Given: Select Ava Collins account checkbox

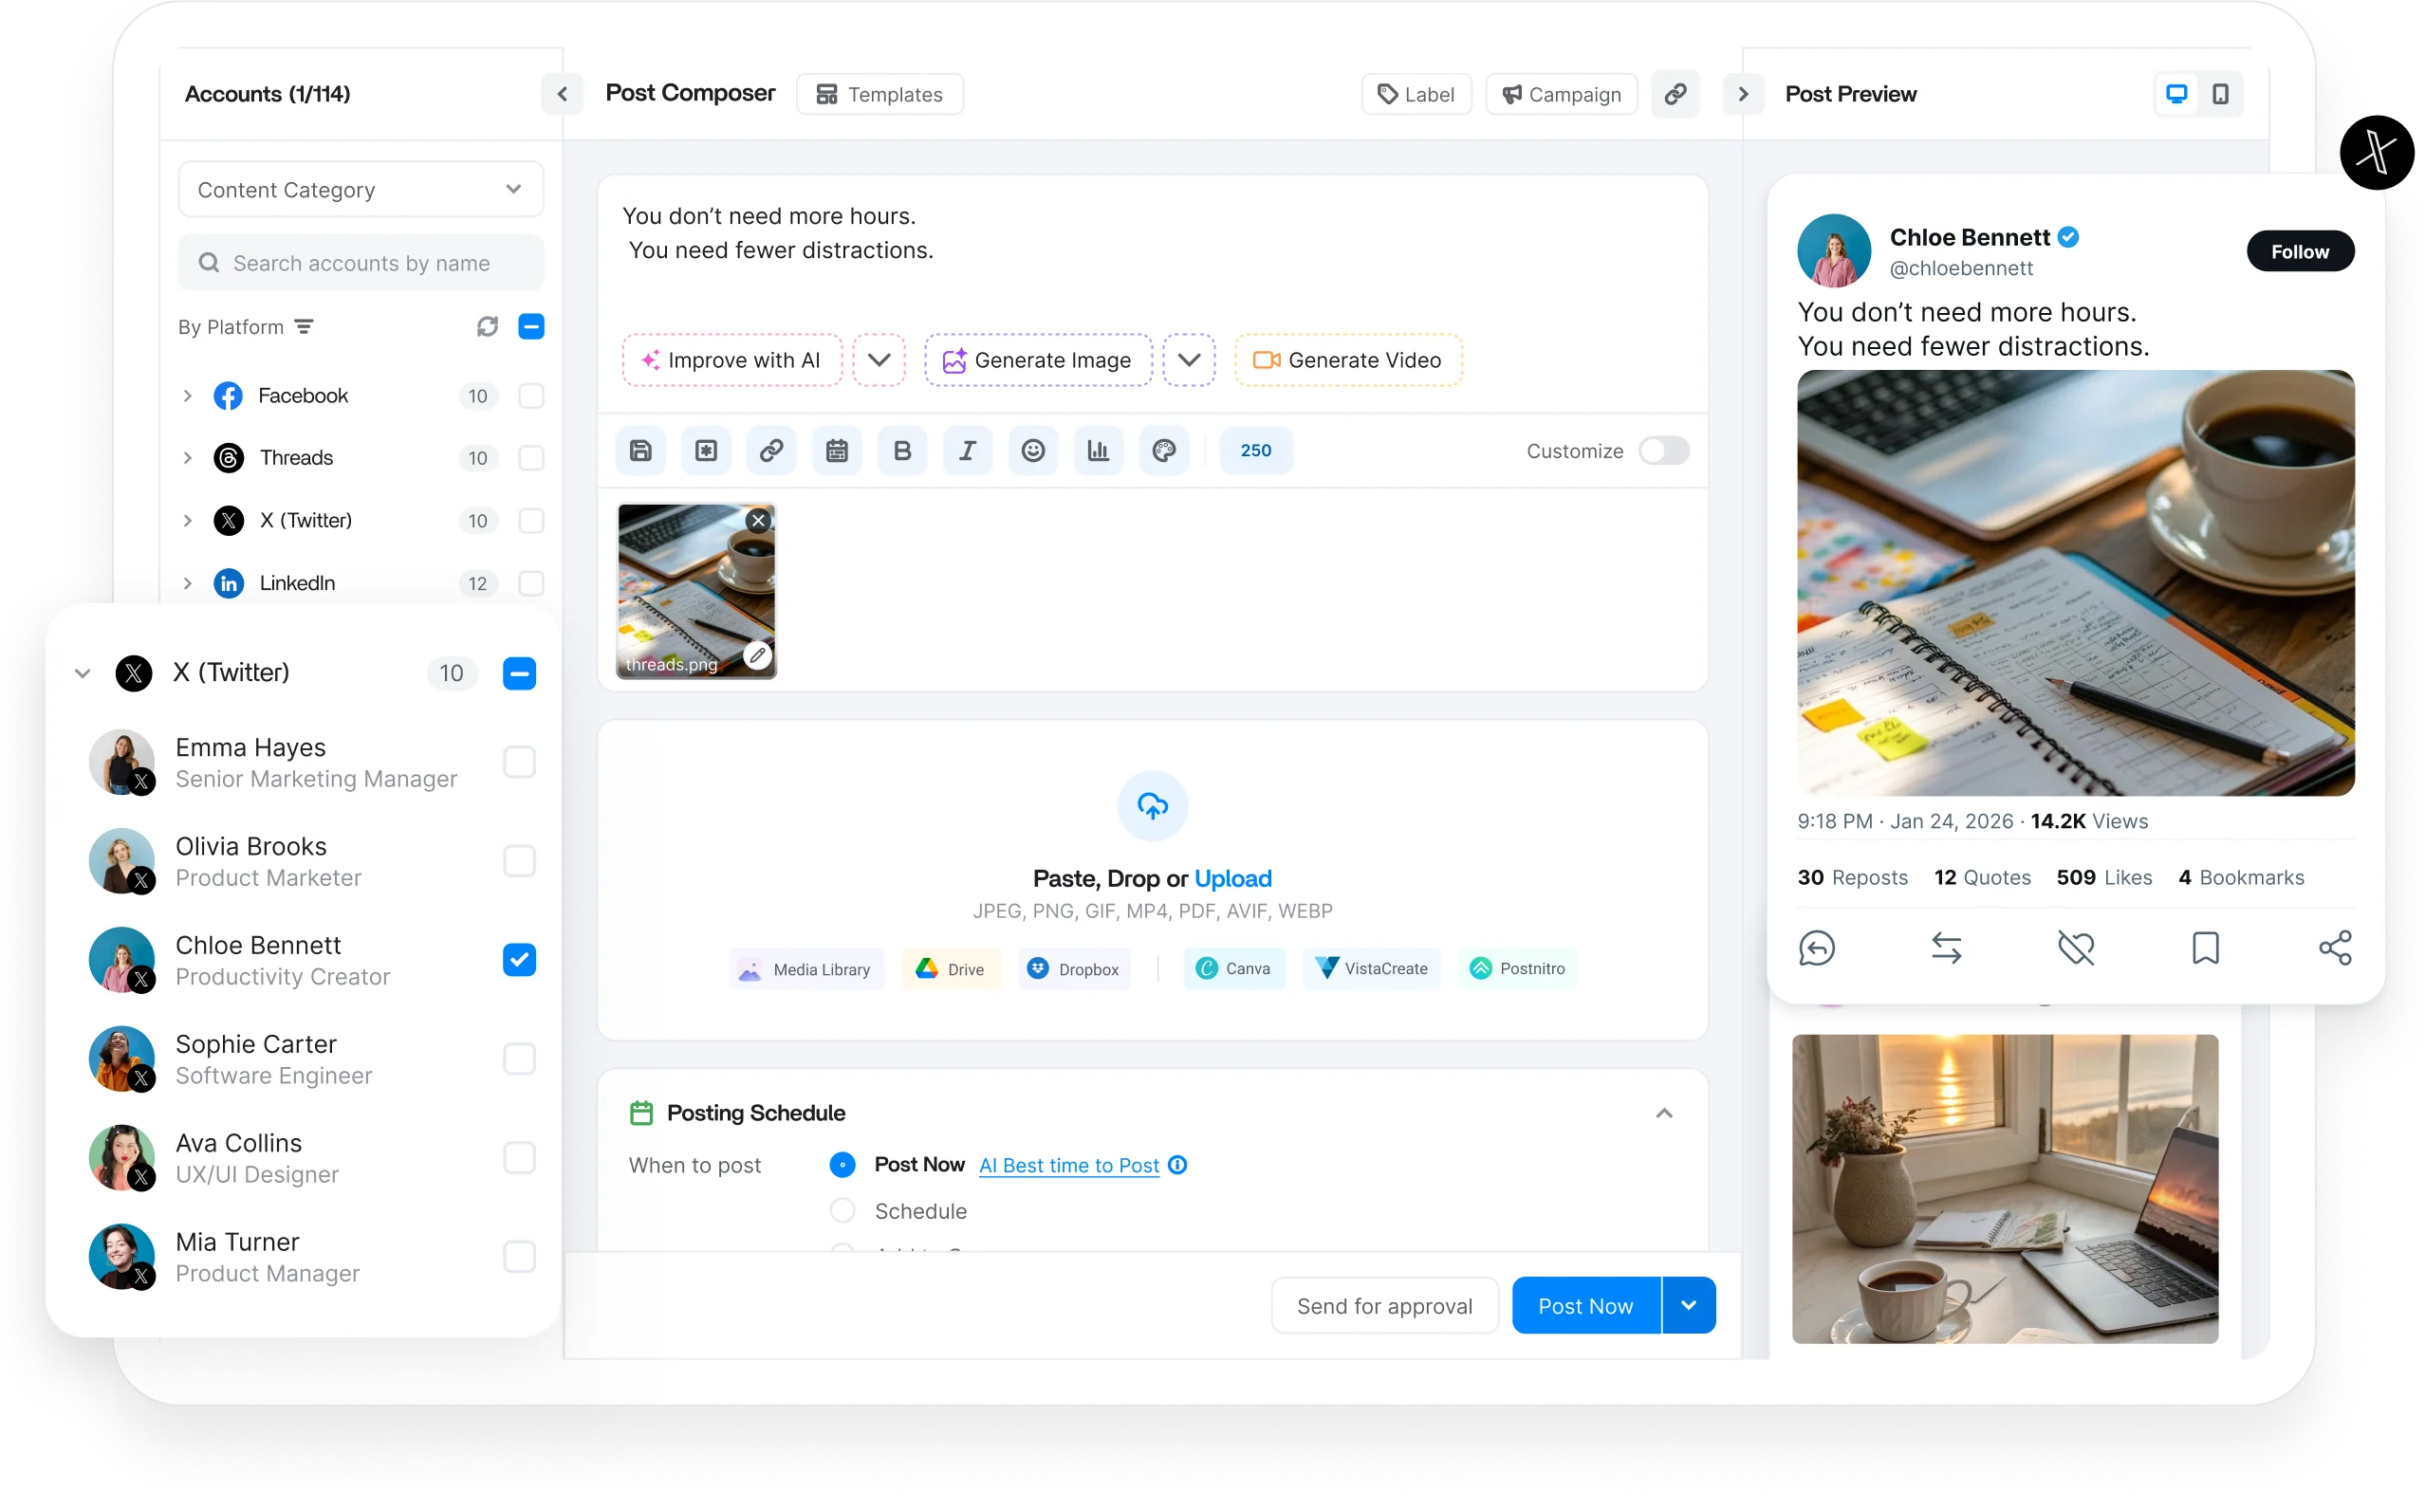Looking at the screenshot, I should (519, 1157).
